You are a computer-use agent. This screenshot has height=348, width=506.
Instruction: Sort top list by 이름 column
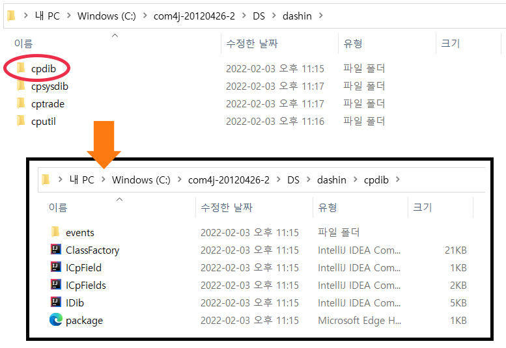[23, 43]
